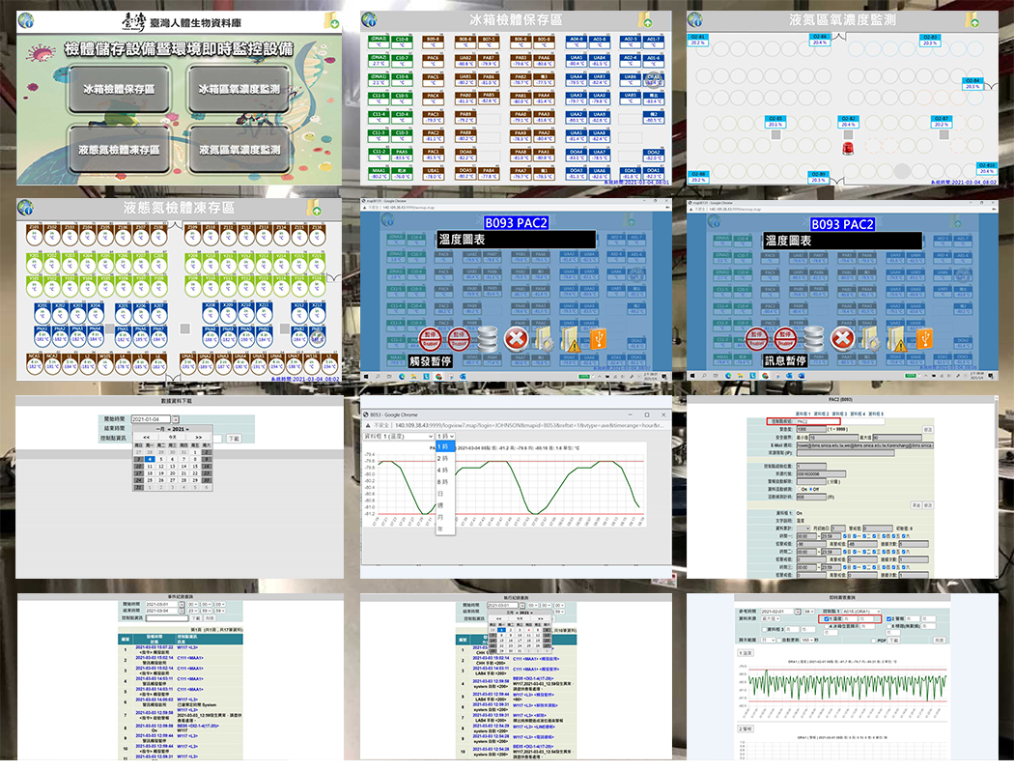This screenshot has width=1014, height=771.
Task: Open folder-with-warning icon in the 觸發暫停 popup
Action: (571, 338)
